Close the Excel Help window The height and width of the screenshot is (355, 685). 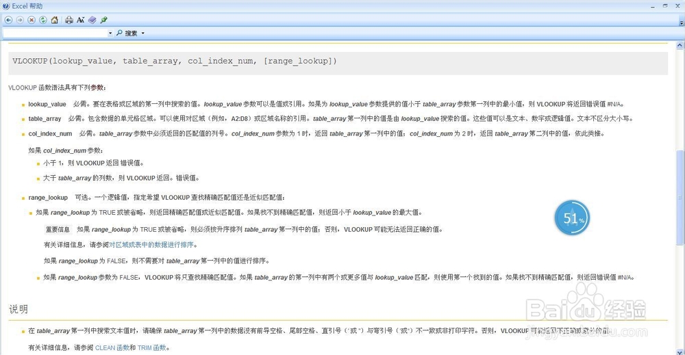678,6
